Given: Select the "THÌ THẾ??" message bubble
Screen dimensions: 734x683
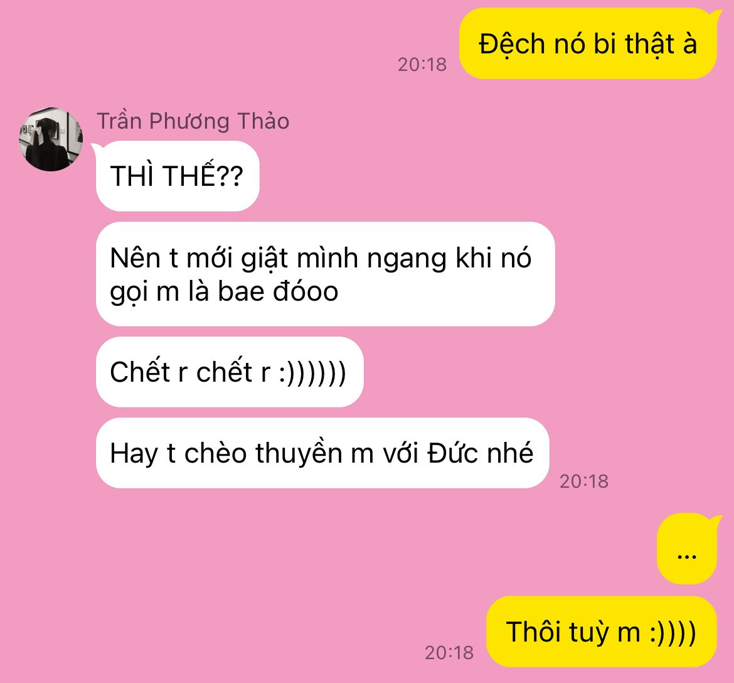Looking at the screenshot, I should tap(178, 176).
